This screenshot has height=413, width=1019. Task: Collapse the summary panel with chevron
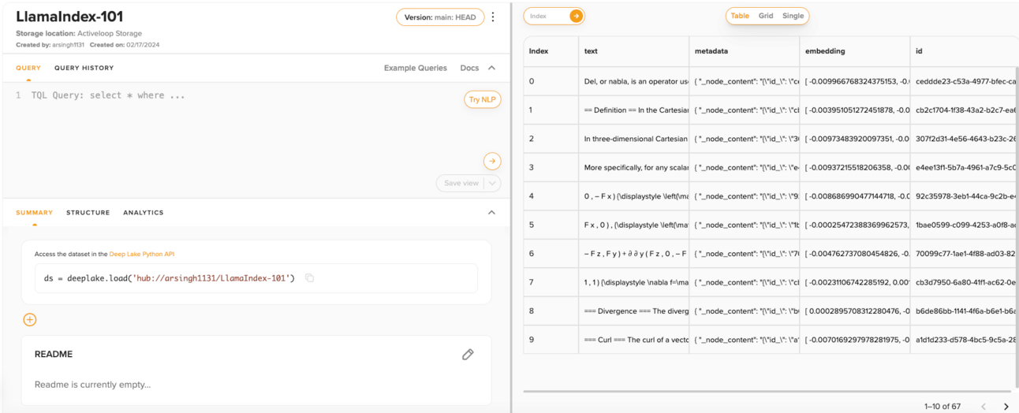[491, 212]
